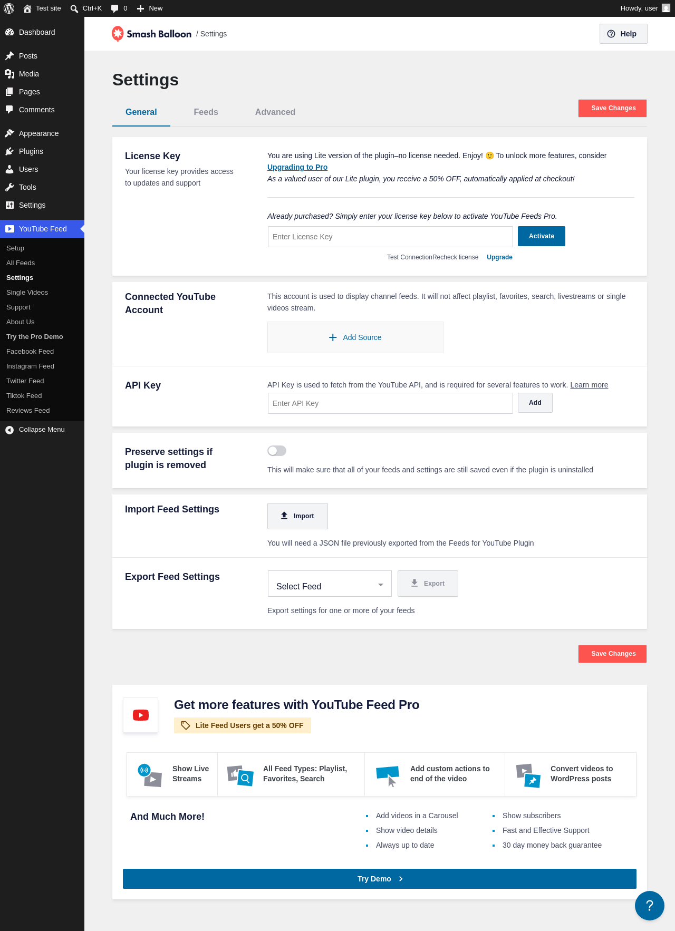The height and width of the screenshot is (931, 675).
Task: Click the home icon beside Test site
Action: 27,8
